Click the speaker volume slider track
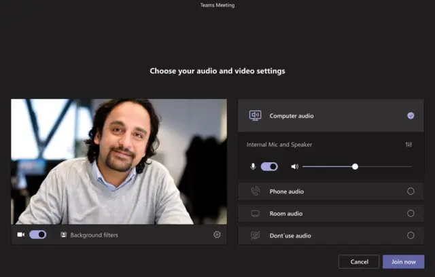 381,166
